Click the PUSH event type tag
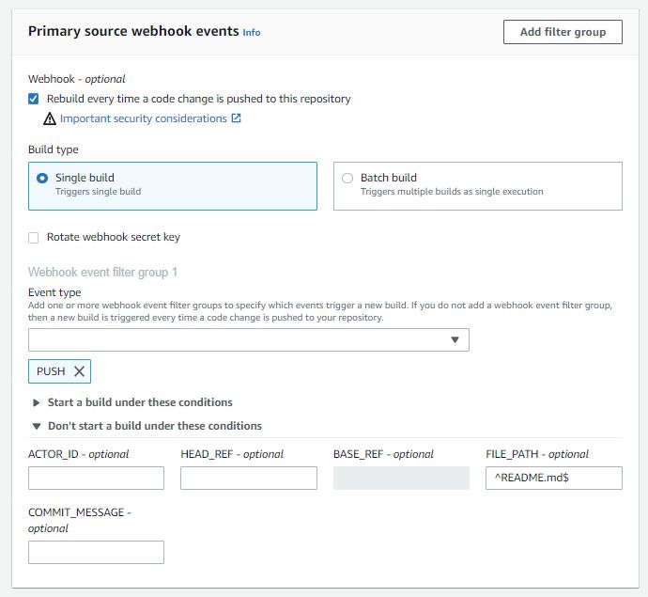Image resolution: width=648 pixels, height=597 pixels. [51, 371]
